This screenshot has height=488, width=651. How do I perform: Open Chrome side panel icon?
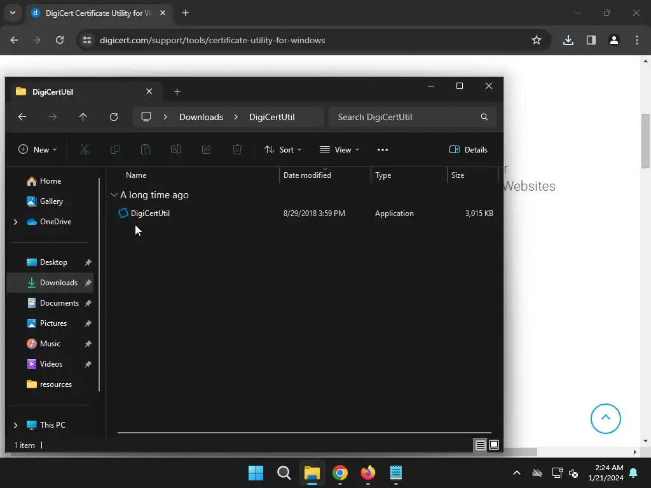click(x=591, y=40)
